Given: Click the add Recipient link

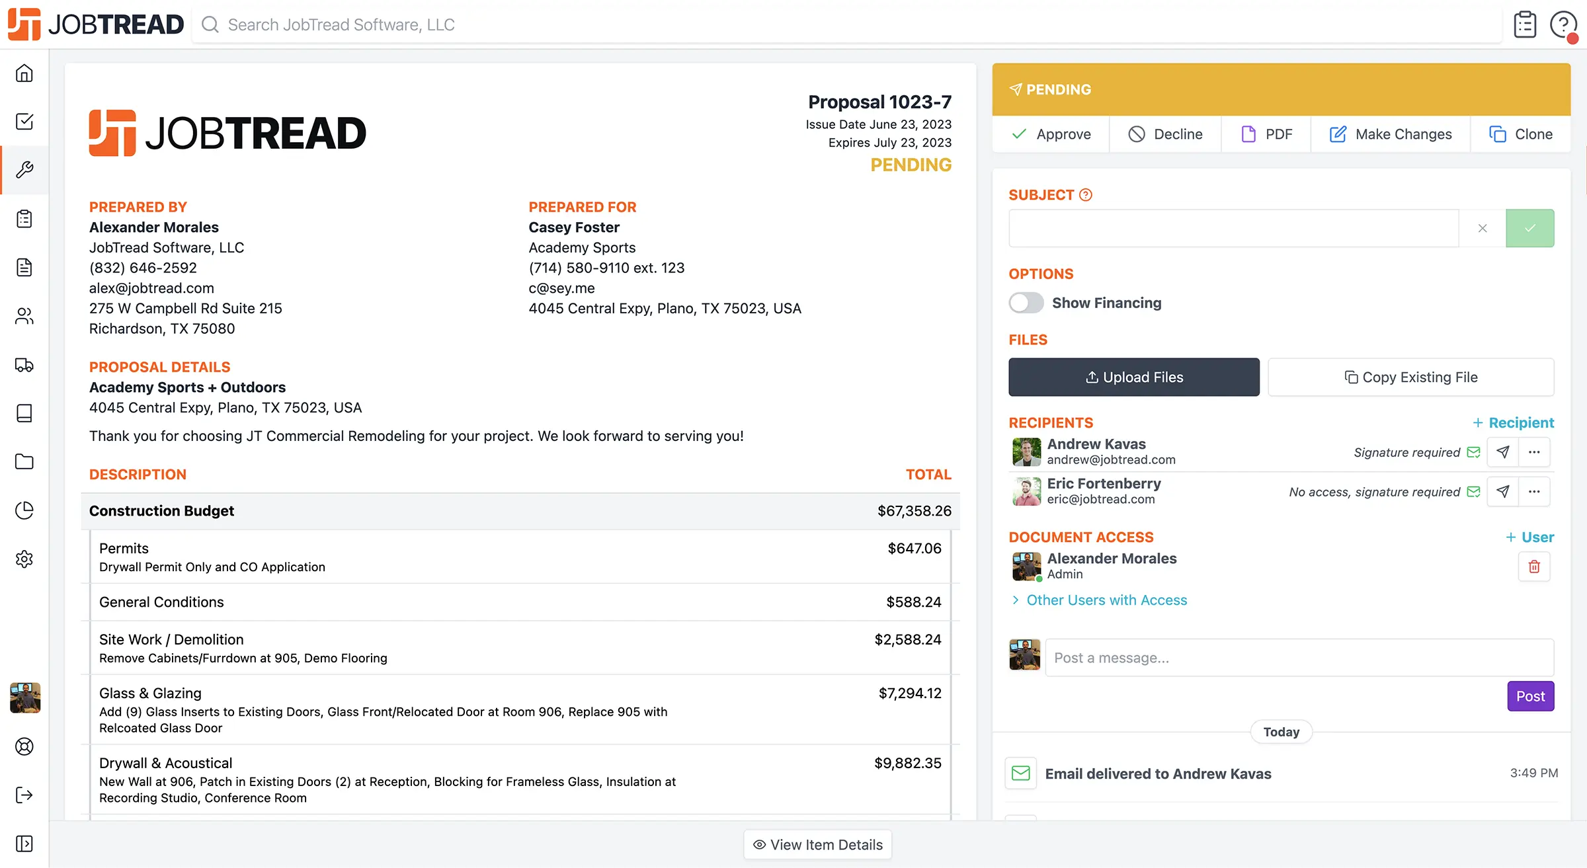Looking at the screenshot, I should (x=1513, y=422).
